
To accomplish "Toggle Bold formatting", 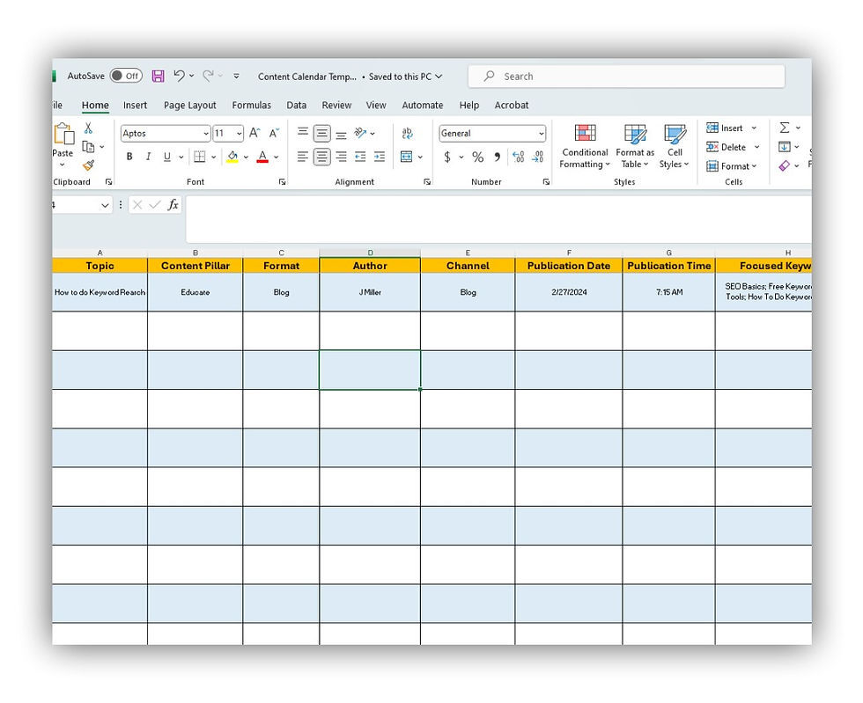I will pyautogui.click(x=129, y=156).
